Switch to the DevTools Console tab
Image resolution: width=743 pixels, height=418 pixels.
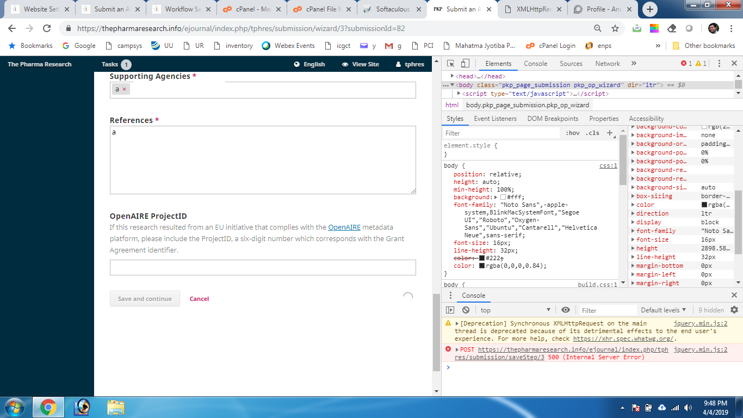point(536,64)
